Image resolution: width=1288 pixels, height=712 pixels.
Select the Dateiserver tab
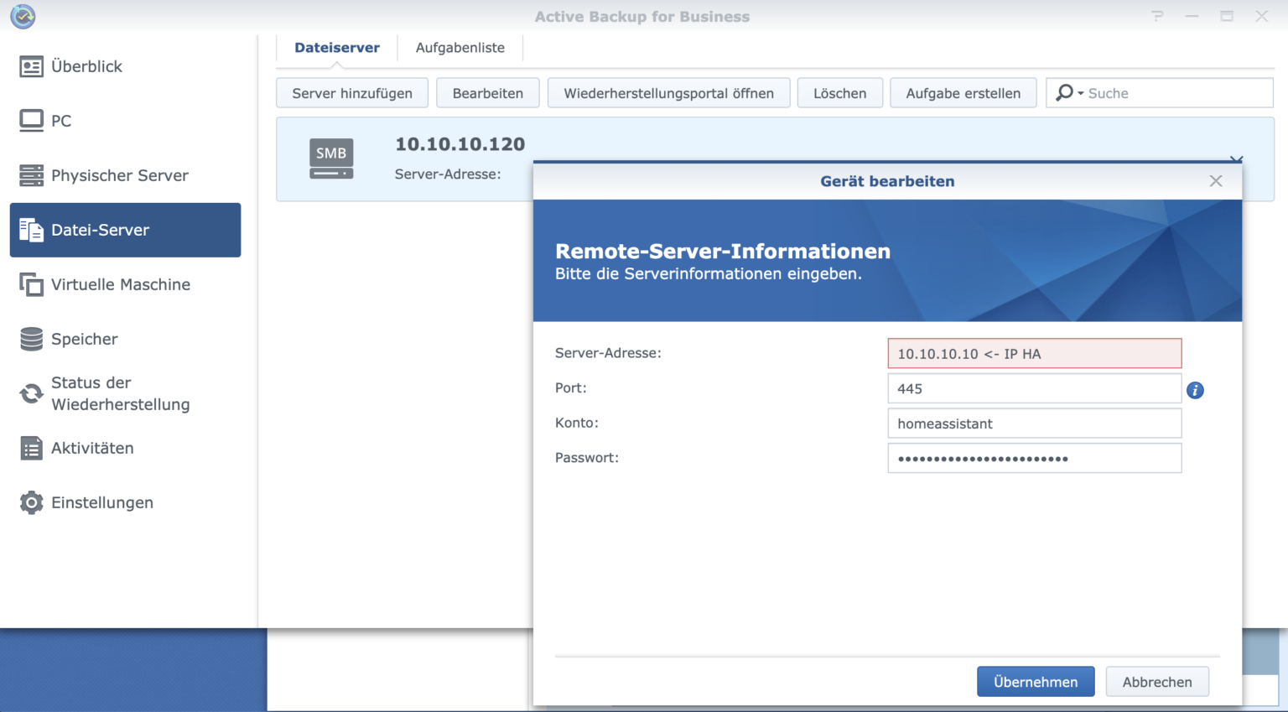(336, 47)
